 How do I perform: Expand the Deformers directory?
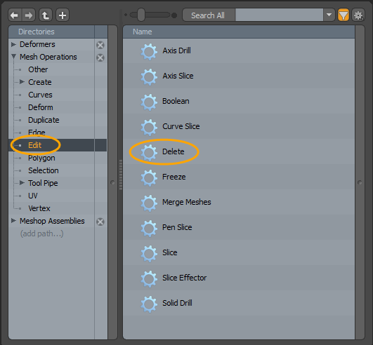[x=13, y=44]
